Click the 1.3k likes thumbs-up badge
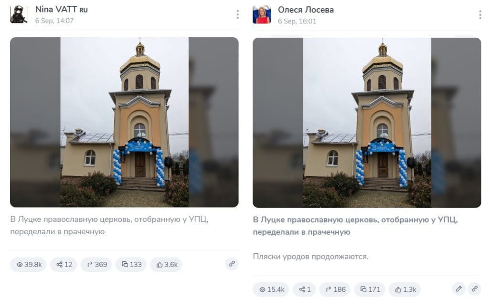489x300 pixels. tap(405, 290)
